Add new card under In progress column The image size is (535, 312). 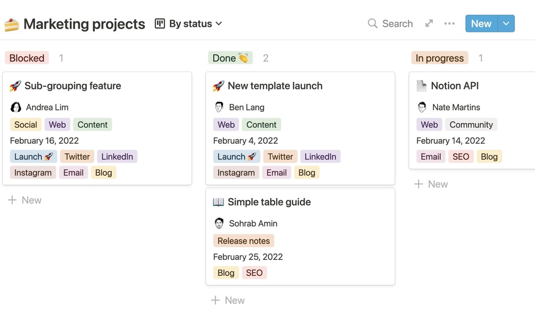coord(431,184)
